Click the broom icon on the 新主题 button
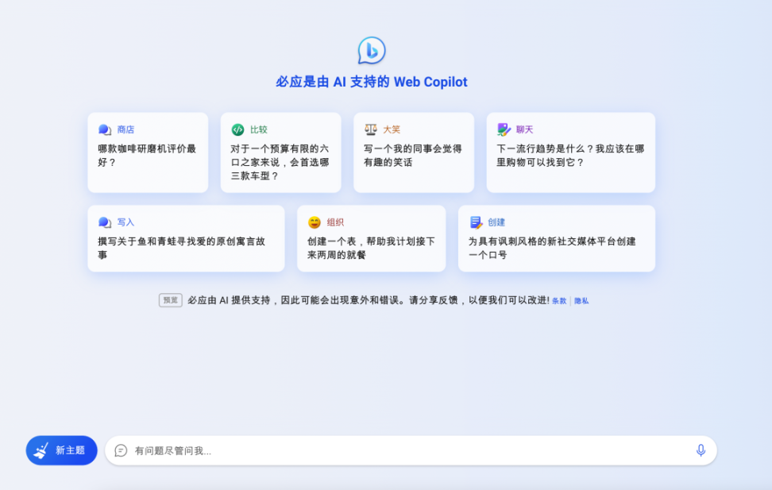The height and width of the screenshot is (490, 772). coord(41,450)
